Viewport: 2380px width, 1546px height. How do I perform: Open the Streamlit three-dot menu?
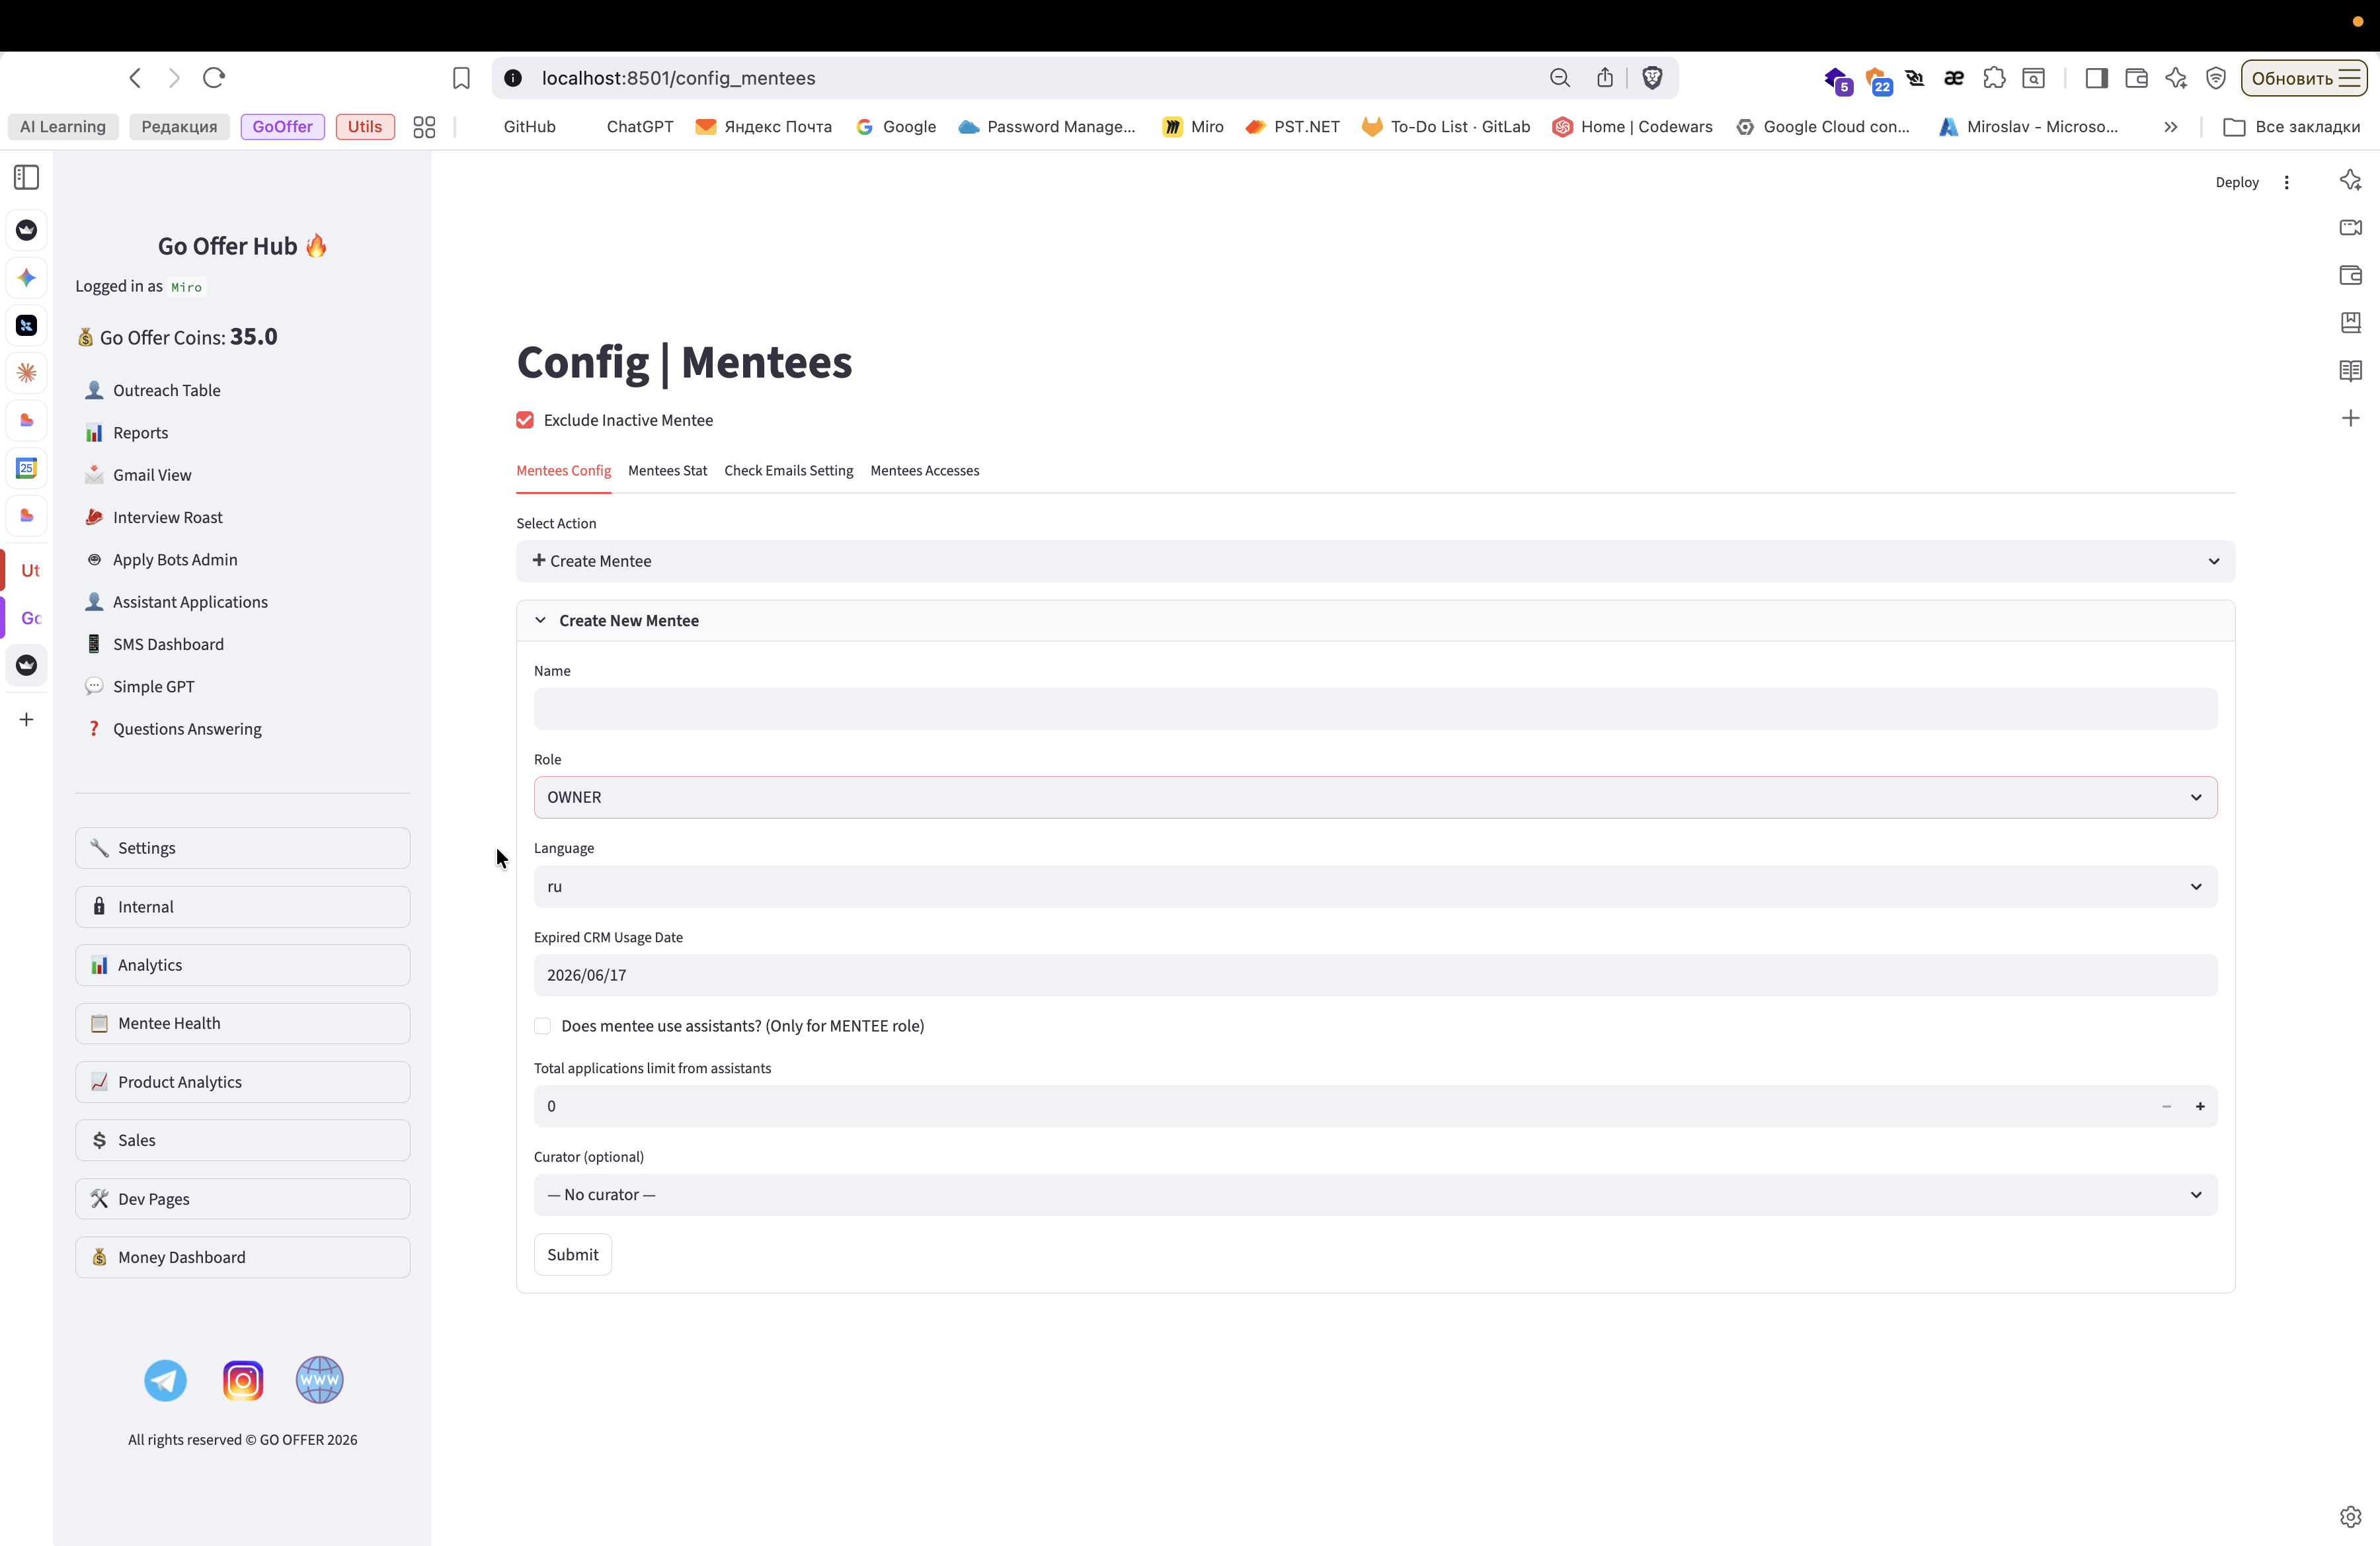tap(2286, 182)
